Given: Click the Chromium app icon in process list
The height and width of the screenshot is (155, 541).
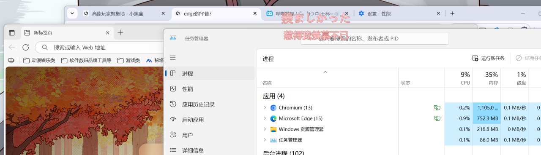Looking at the screenshot, I should 273,108.
